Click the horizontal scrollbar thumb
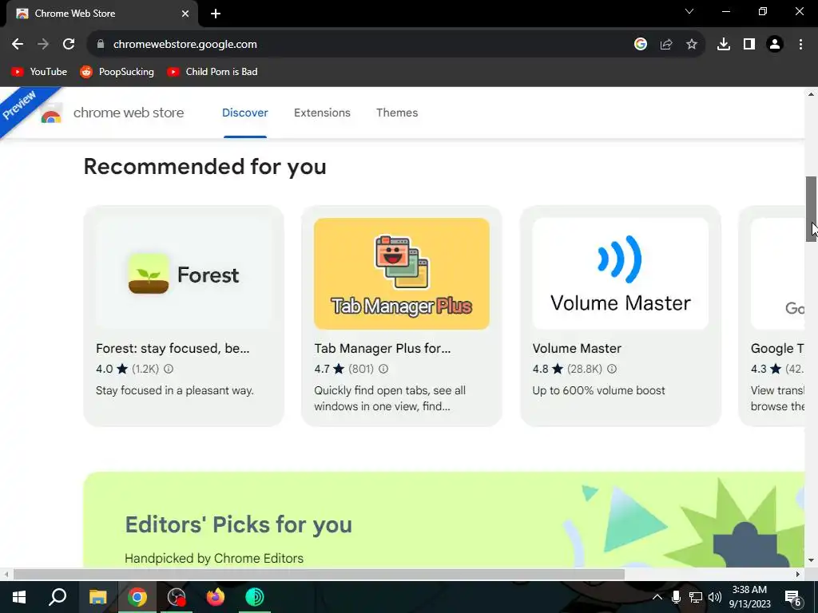818x613 pixels. 320,575
